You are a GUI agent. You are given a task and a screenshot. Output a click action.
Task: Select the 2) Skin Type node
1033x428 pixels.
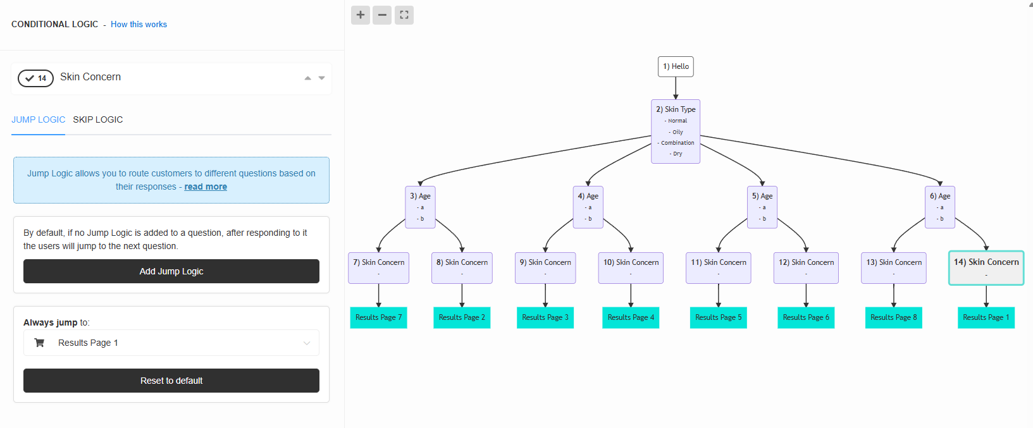pyautogui.click(x=676, y=131)
